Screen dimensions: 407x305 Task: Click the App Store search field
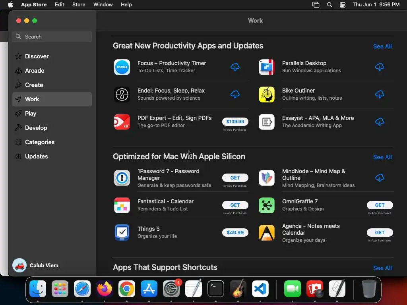click(52, 37)
